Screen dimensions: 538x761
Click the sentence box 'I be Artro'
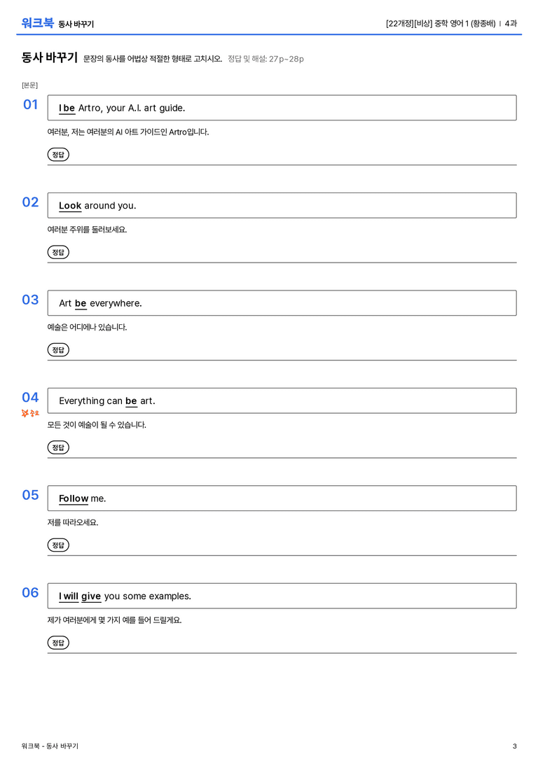point(282,108)
